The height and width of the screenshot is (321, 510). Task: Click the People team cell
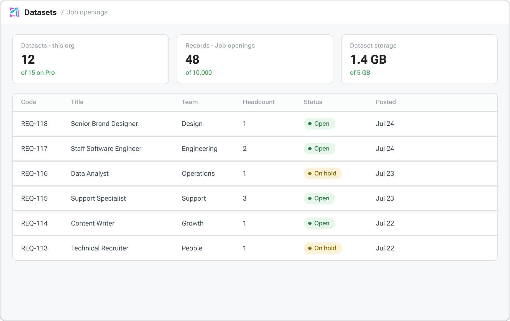click(192, 248)
